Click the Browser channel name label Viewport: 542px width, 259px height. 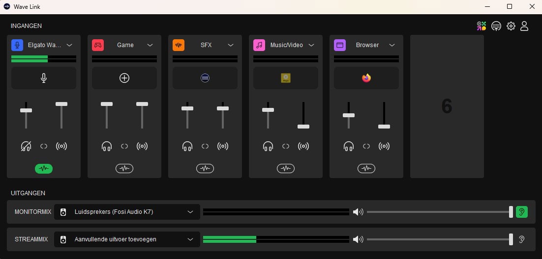pos(367,45)
